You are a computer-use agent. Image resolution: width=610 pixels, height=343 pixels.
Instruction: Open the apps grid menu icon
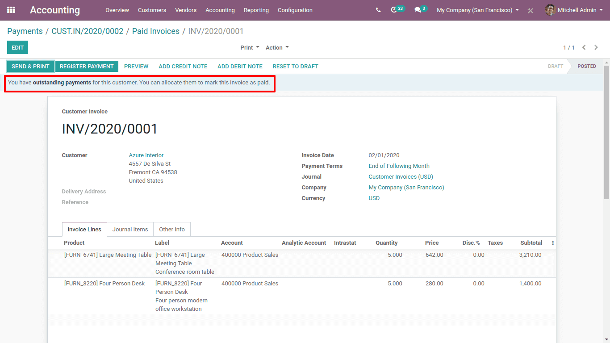[11, 10]
